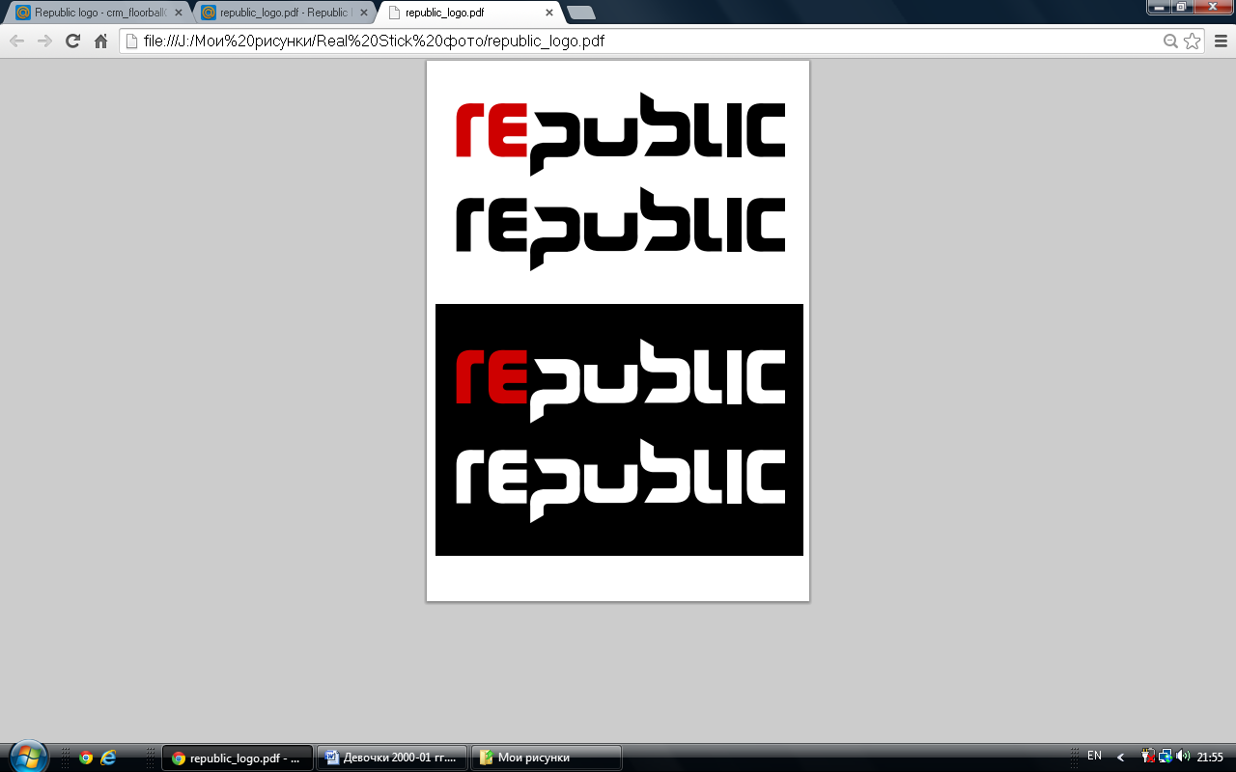The image size is (1236, 772).
Task: Launch Internet Explorer from Quick Launch
Action: (x=108, y=758)
